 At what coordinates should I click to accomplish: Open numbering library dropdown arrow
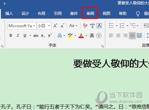[127, 26]
